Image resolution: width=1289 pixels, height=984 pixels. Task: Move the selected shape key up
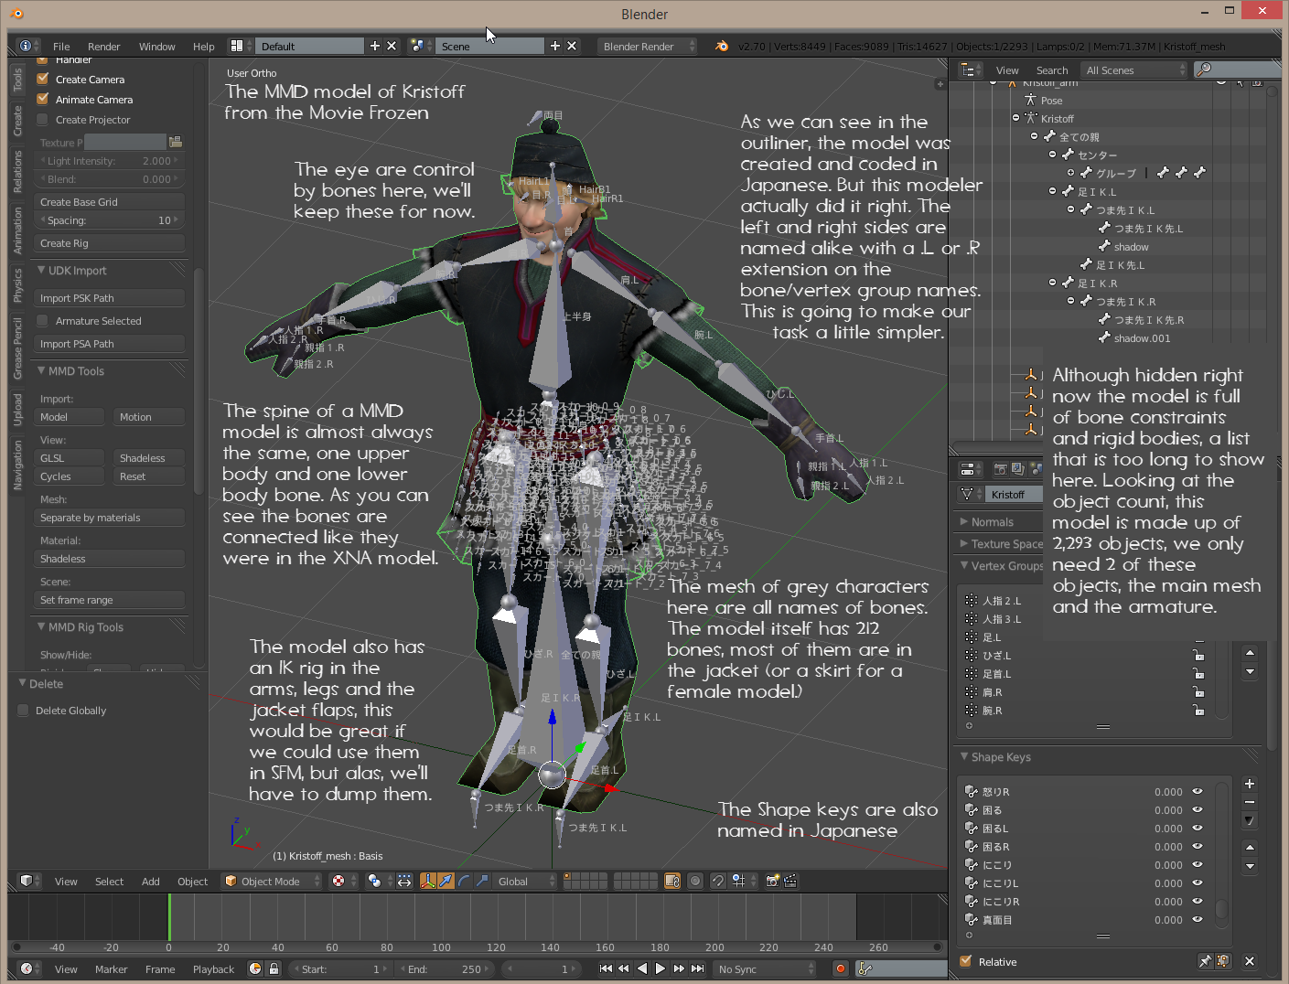pos(1250,847)
